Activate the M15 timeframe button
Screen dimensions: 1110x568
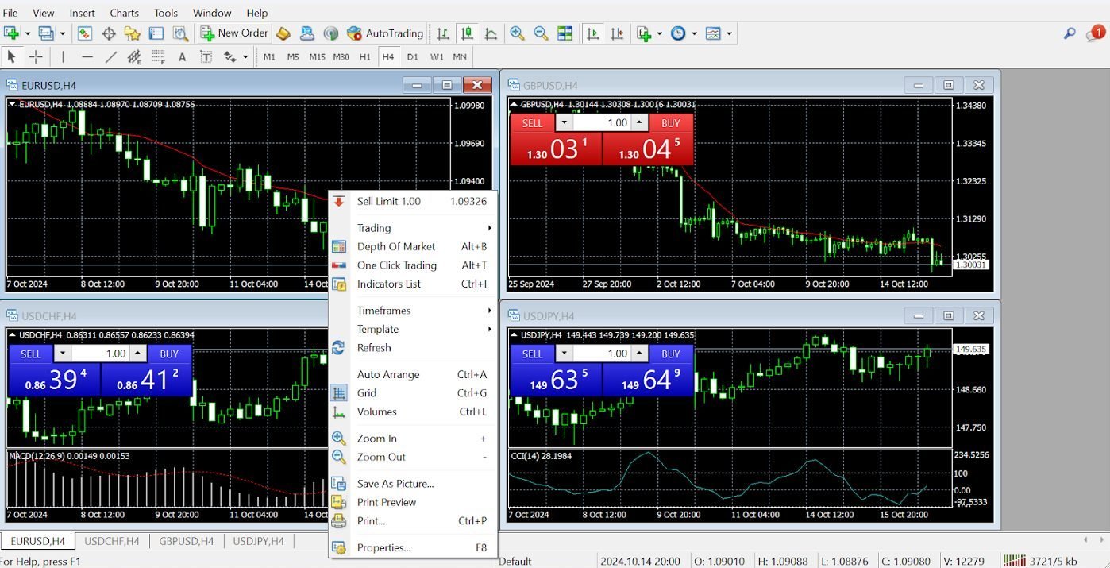click(x=317, y=56)
